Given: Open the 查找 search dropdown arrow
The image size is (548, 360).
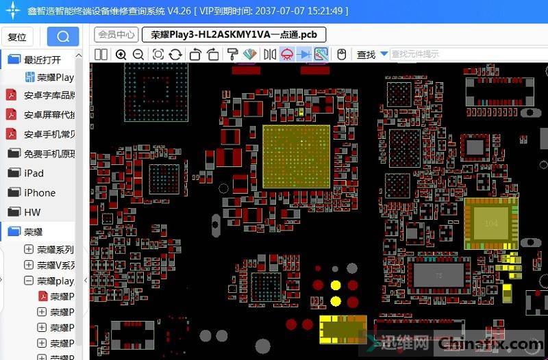Looking at the screenshot, I should (x=384, y=54).
